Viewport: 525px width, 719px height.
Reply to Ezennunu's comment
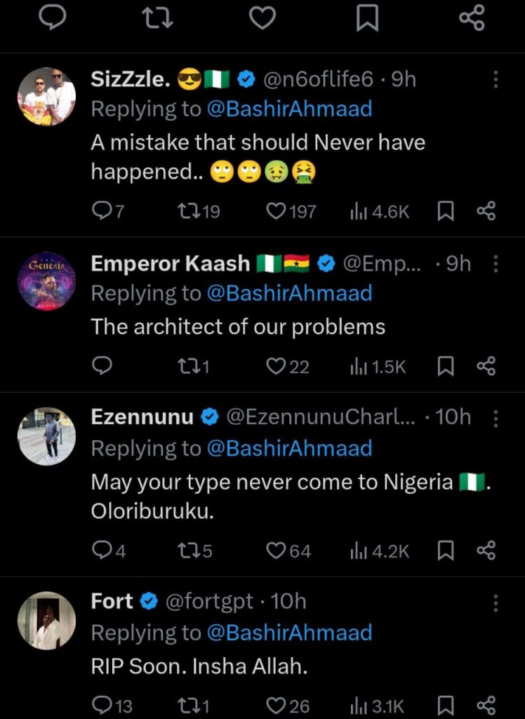tap(102, 551)
